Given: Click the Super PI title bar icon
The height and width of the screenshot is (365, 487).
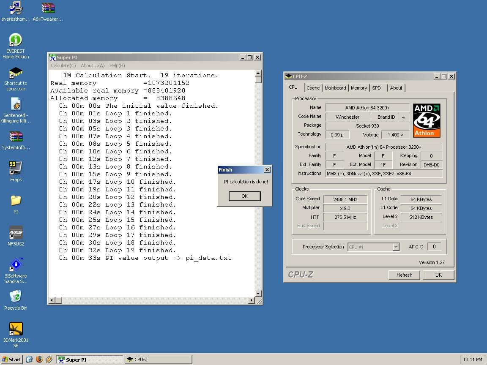Looking at the screenshot, I should [x=52, y=57].
